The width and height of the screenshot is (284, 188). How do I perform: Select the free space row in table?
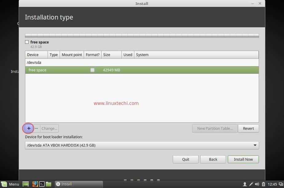pos(142,70)
